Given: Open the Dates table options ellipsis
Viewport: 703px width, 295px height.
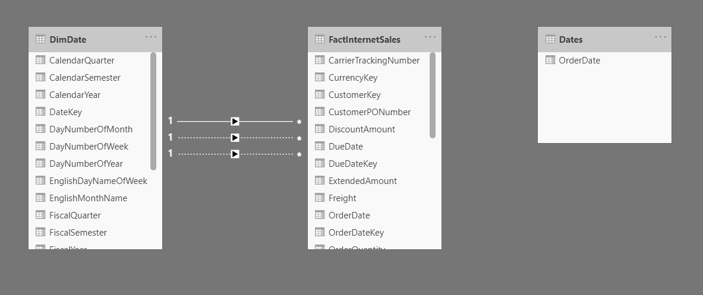Looking at the screenshot, I should pos(660,37).
